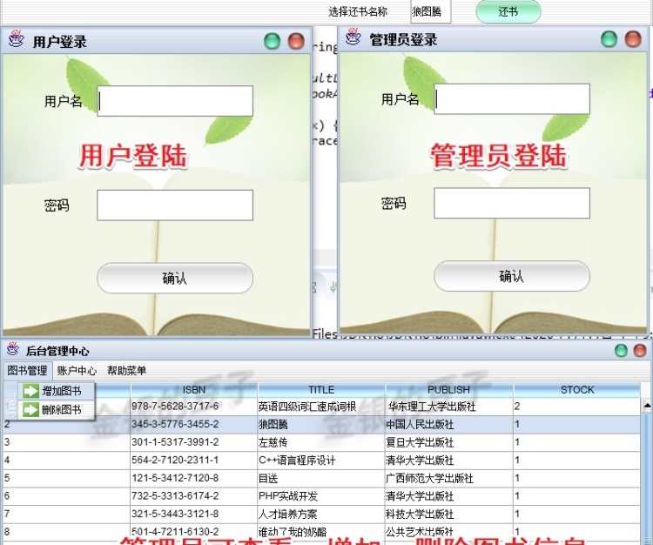Image resolution: width=653 pixels, height=545 pixels.
Task: Close 后台管理中心 window with red button
Action: (640, 351)
